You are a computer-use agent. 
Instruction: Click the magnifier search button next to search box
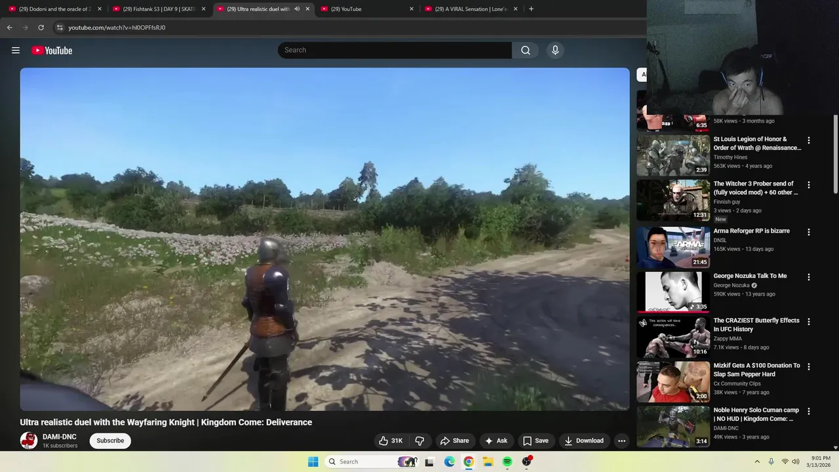coord(526,50)
